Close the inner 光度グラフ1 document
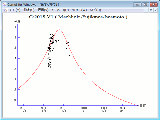The height and width of the screenshot is (120, 160). 155,10
